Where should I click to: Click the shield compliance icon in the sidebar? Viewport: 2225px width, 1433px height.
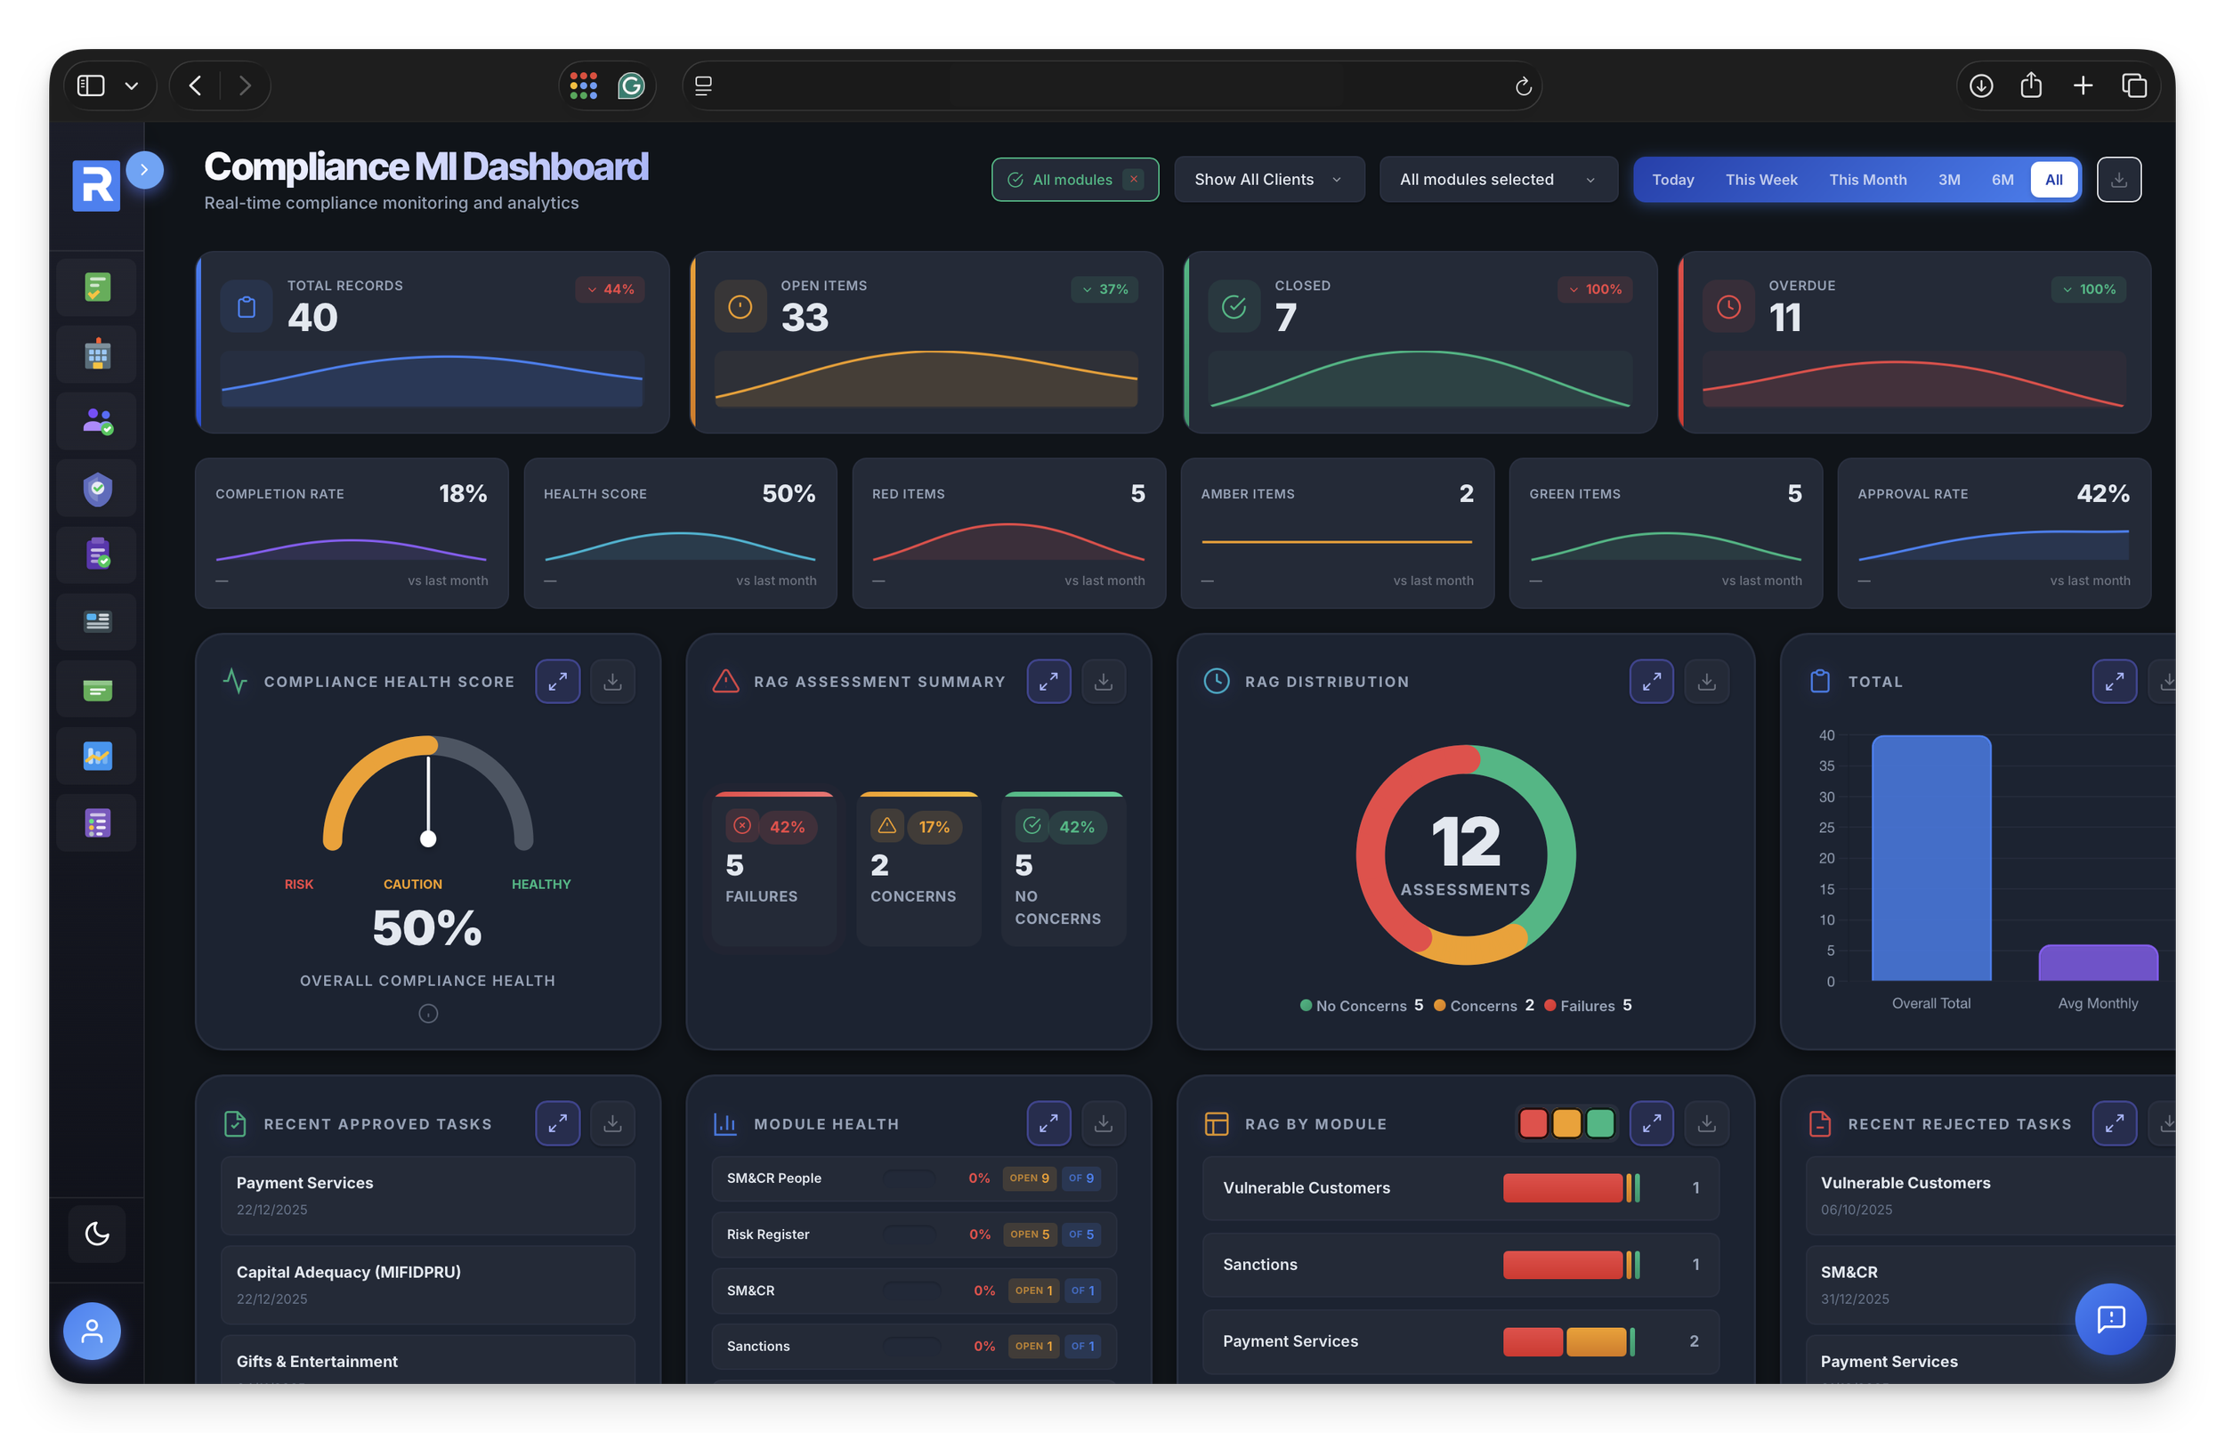tap(96, 488)
